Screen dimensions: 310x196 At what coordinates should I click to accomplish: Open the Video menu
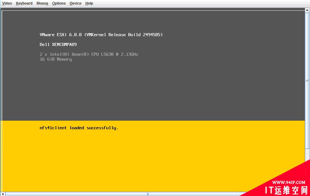tap(7, 3)
